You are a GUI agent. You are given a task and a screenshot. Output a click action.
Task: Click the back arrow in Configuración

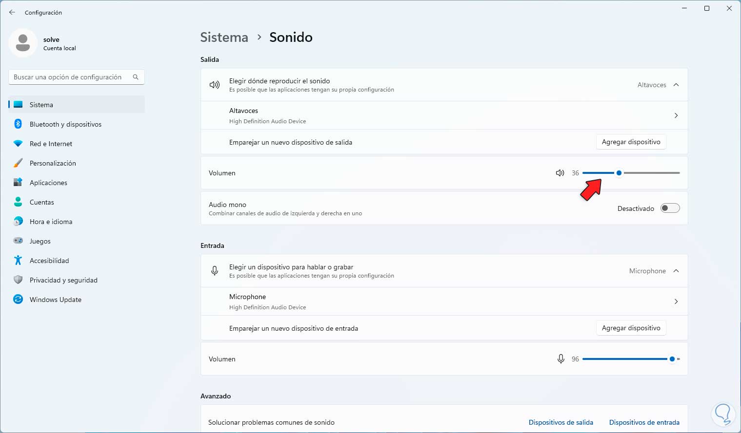click(x=12, y=12)
